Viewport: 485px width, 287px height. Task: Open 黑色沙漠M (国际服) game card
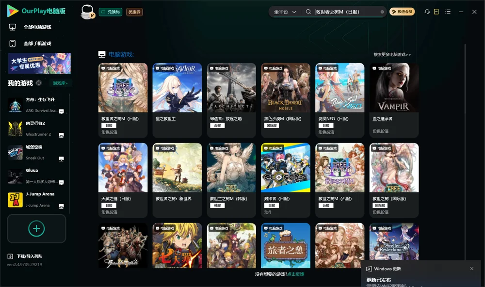pos(286,100)
